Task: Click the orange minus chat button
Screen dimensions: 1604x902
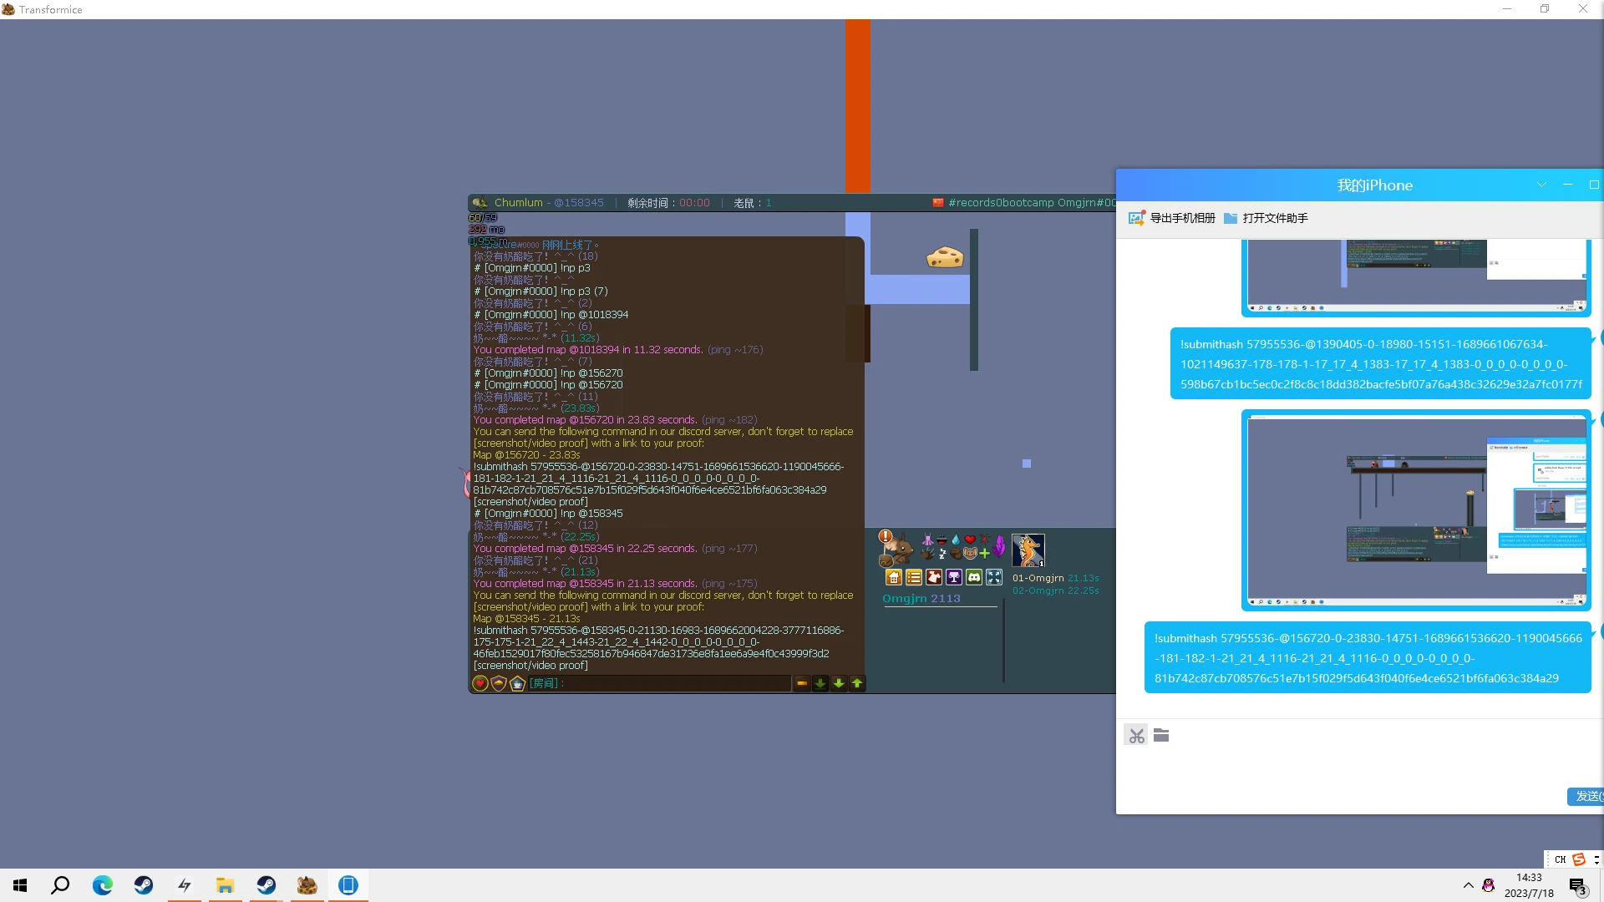Action: pos(802,683)
